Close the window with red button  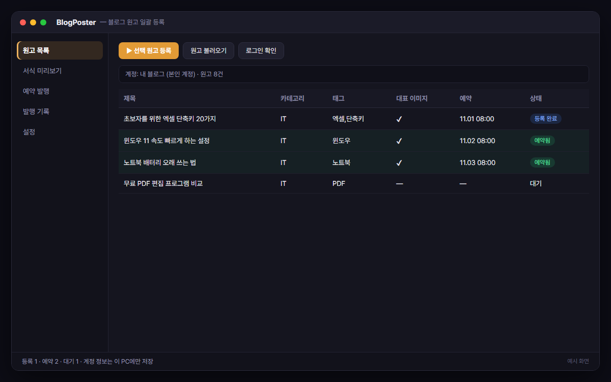(23, 22)
